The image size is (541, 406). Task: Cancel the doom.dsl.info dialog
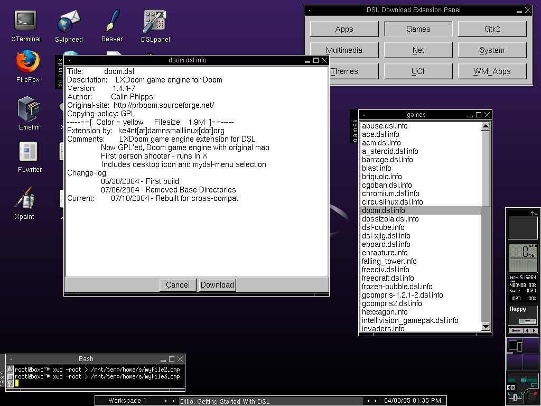pyautogui.click(x=178, y=285)
